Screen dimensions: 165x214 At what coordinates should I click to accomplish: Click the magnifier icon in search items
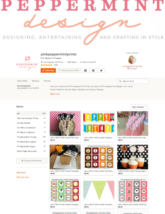click(x=120, y=81)
